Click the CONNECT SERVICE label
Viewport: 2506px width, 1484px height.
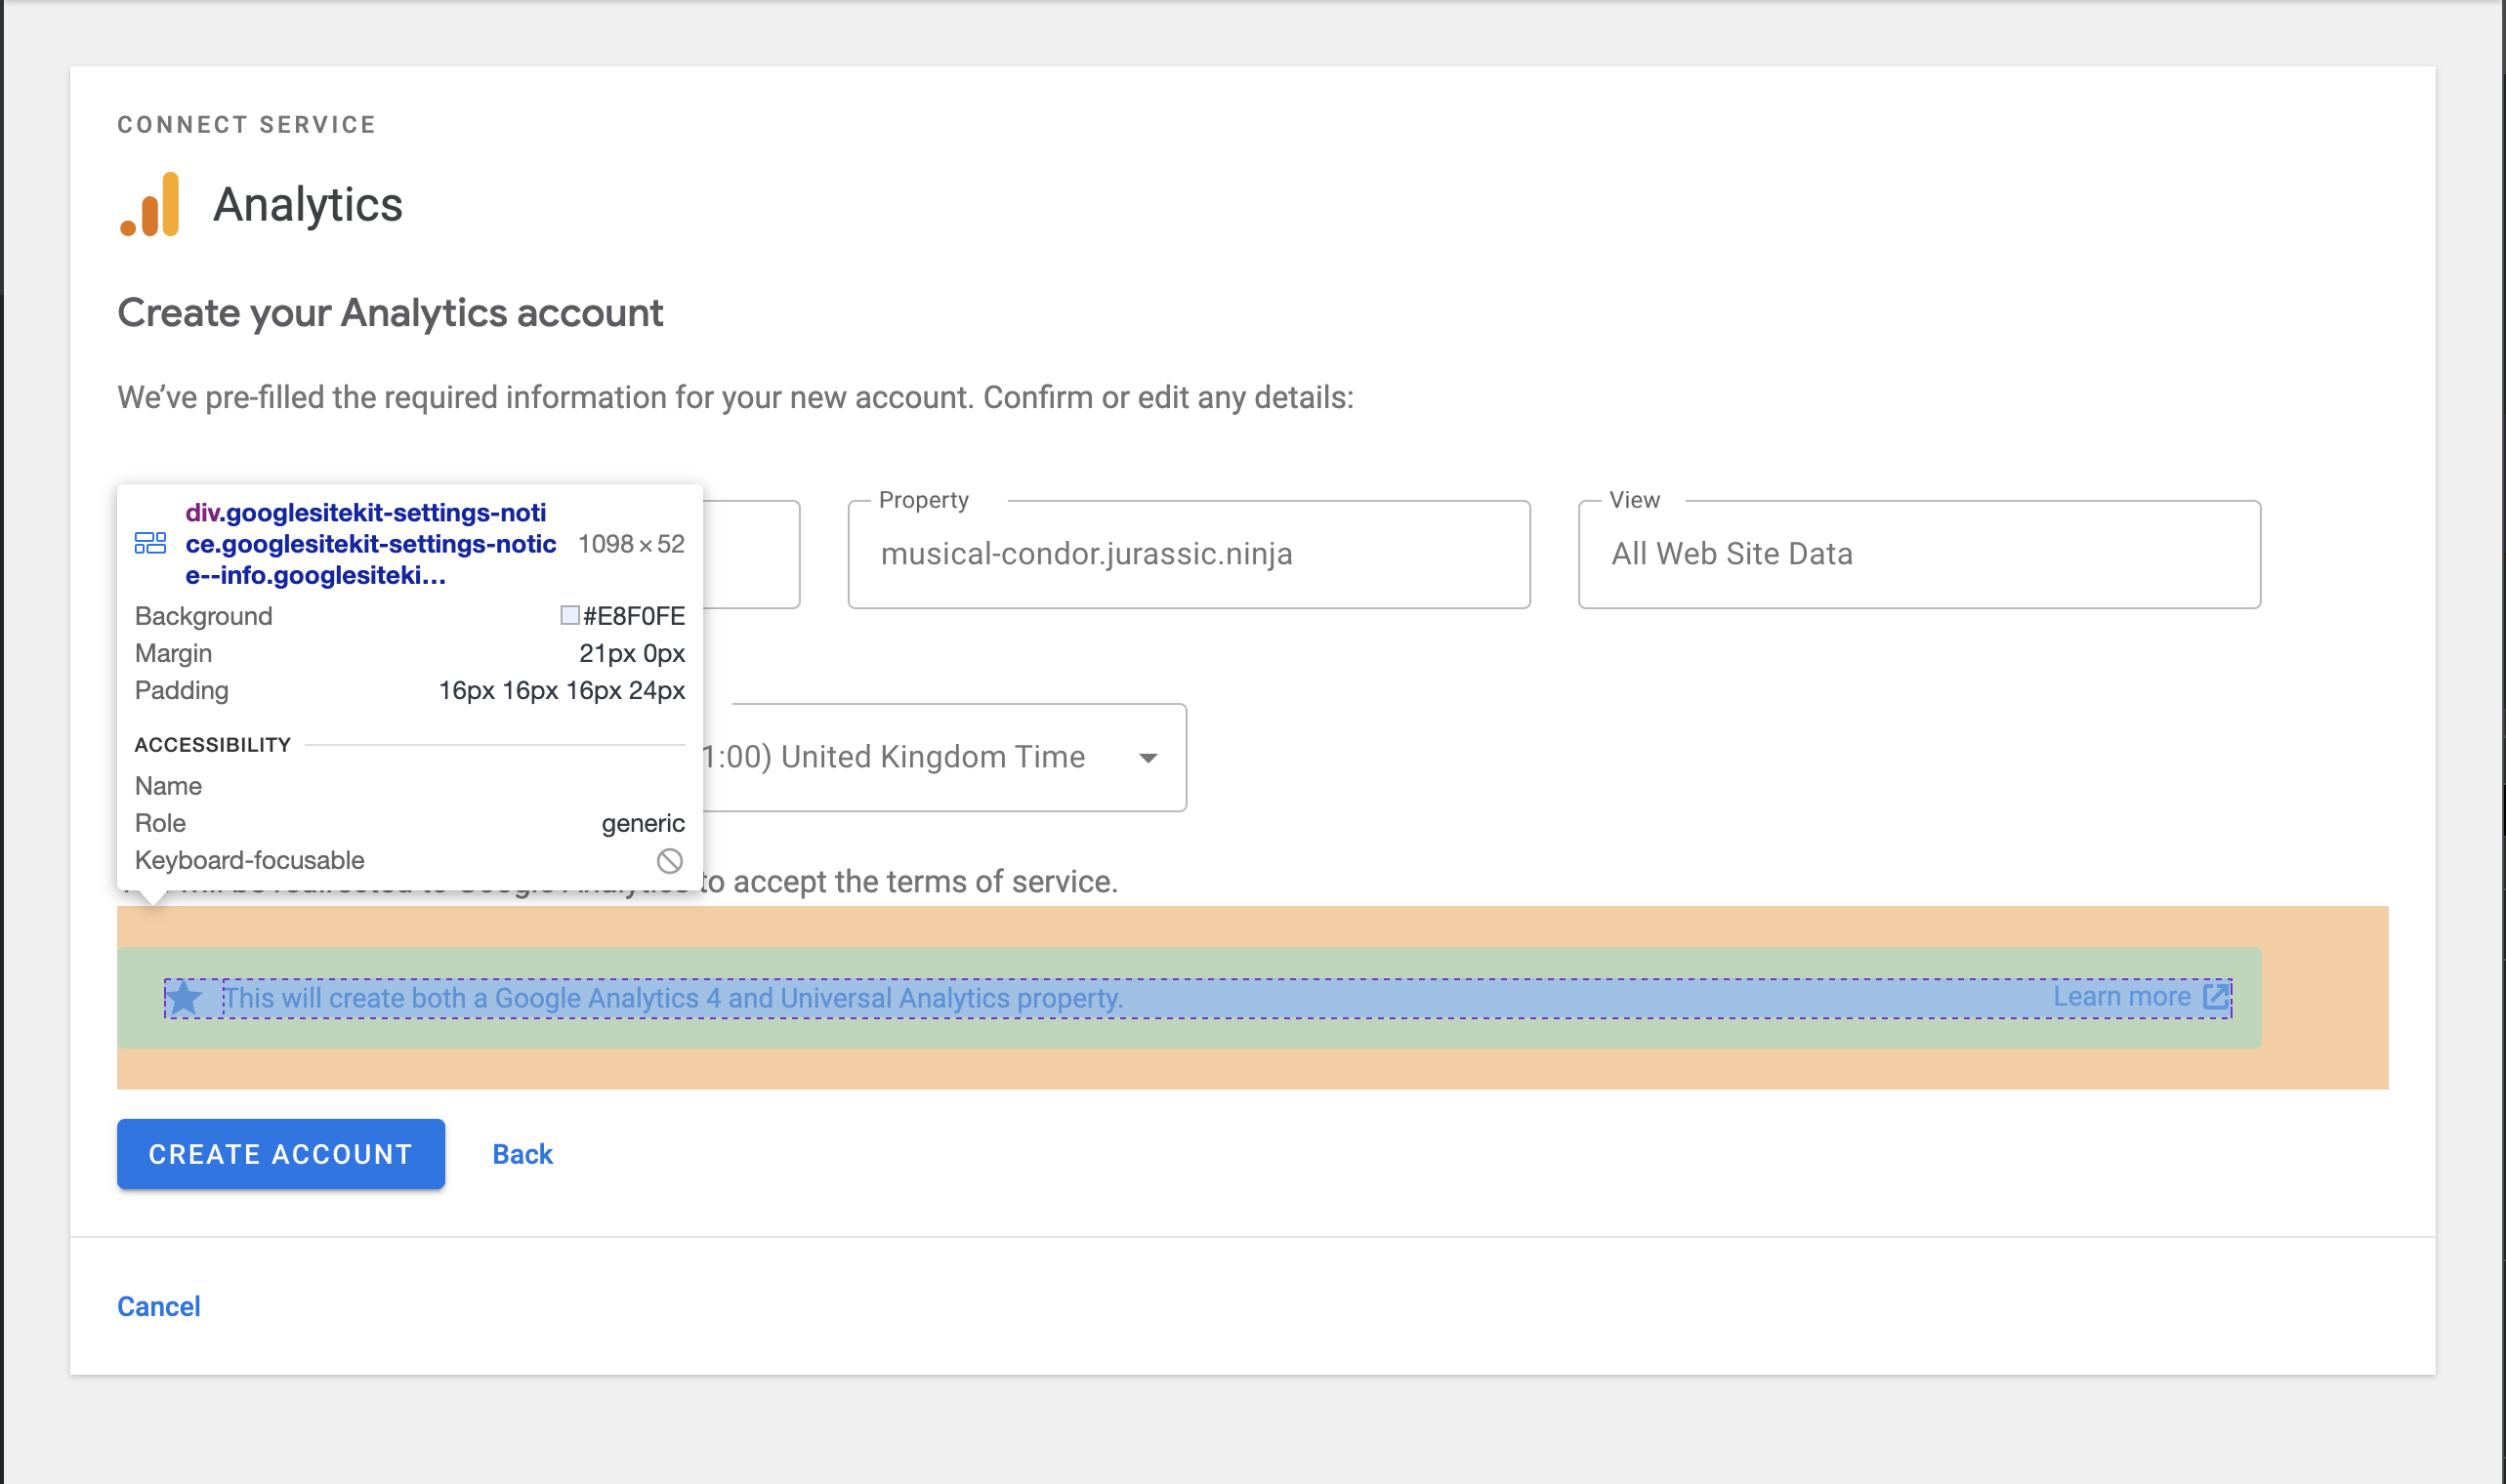(x=247, y=125)
